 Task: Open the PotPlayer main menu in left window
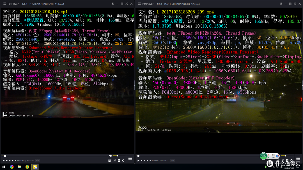point(4,4)
